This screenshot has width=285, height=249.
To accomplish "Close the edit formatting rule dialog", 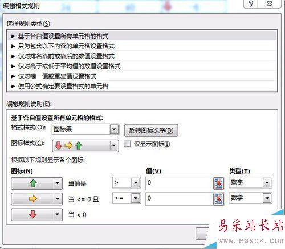I will (270, 3).
